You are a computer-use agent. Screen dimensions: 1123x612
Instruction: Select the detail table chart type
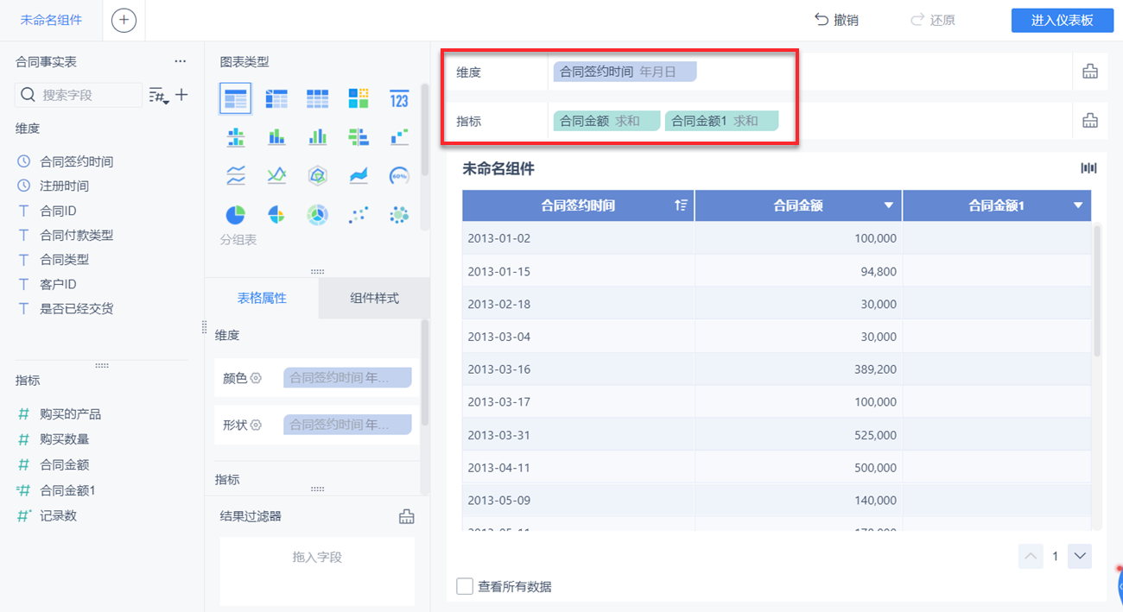point(318,99)
